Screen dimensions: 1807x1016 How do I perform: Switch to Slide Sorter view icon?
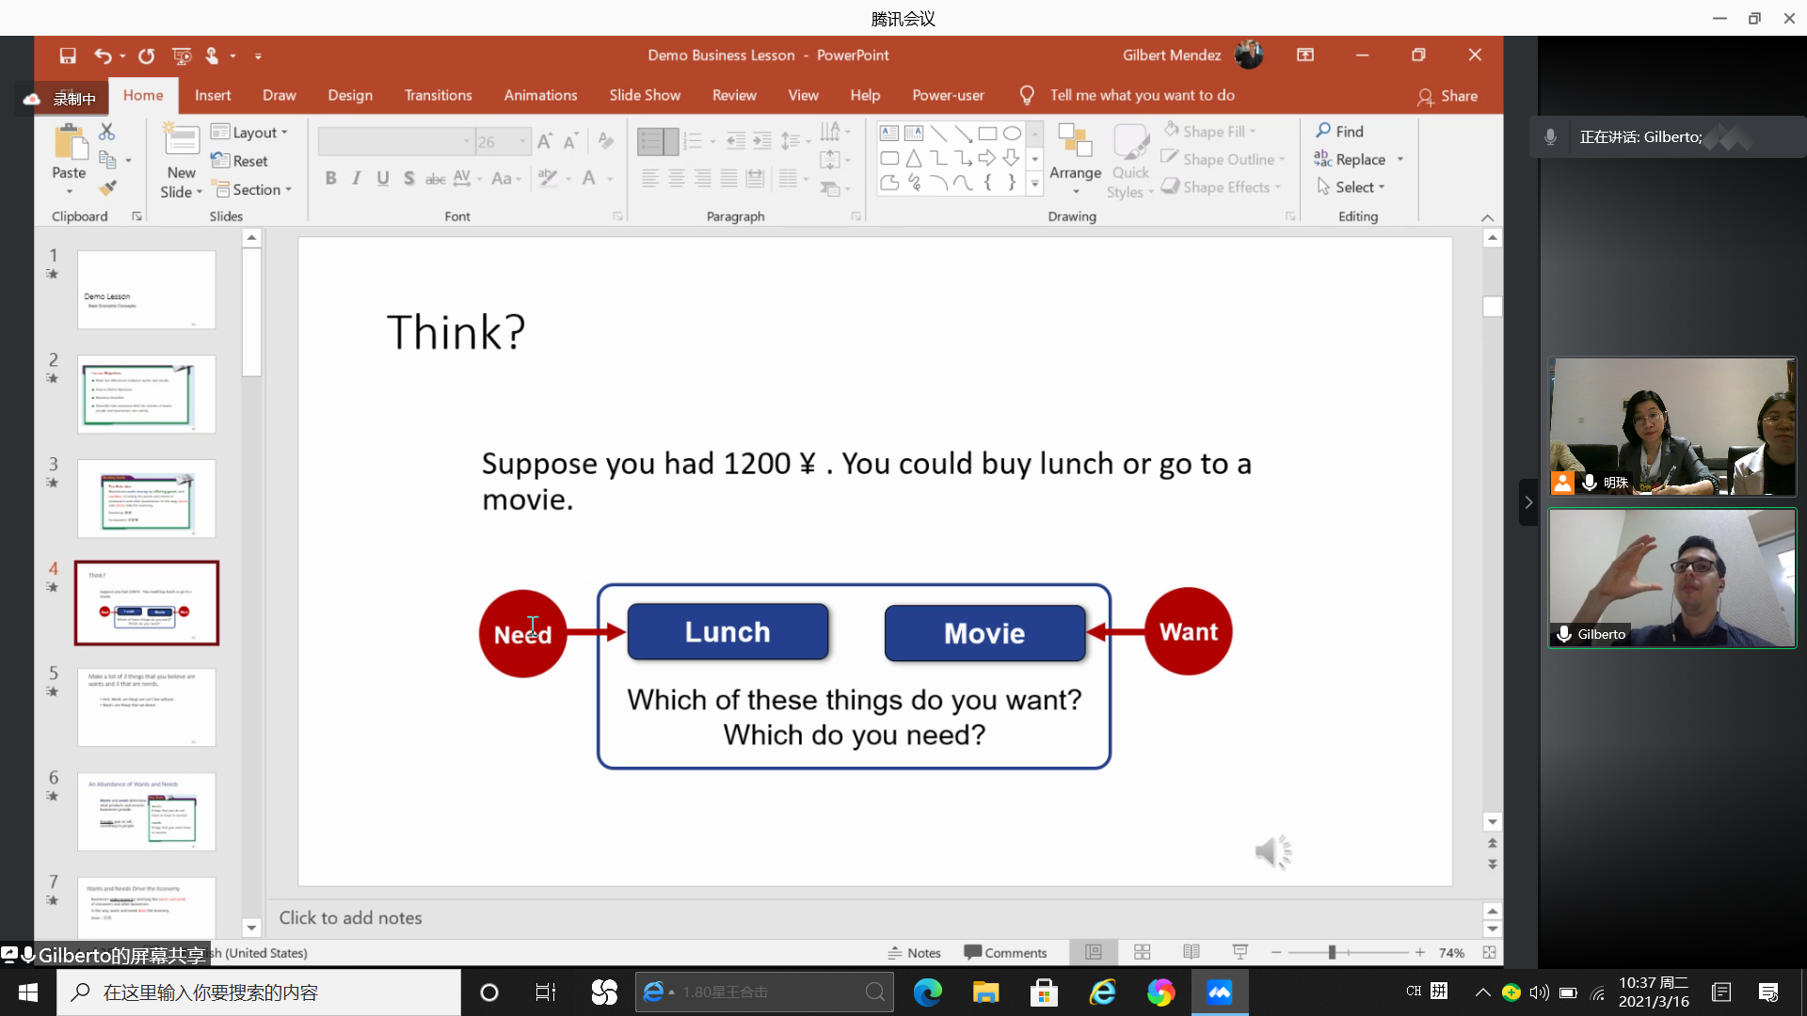(x=1142, y=952)
